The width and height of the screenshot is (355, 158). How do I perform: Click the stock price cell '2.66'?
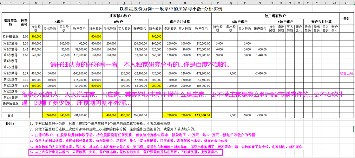(x=24, y=55)
